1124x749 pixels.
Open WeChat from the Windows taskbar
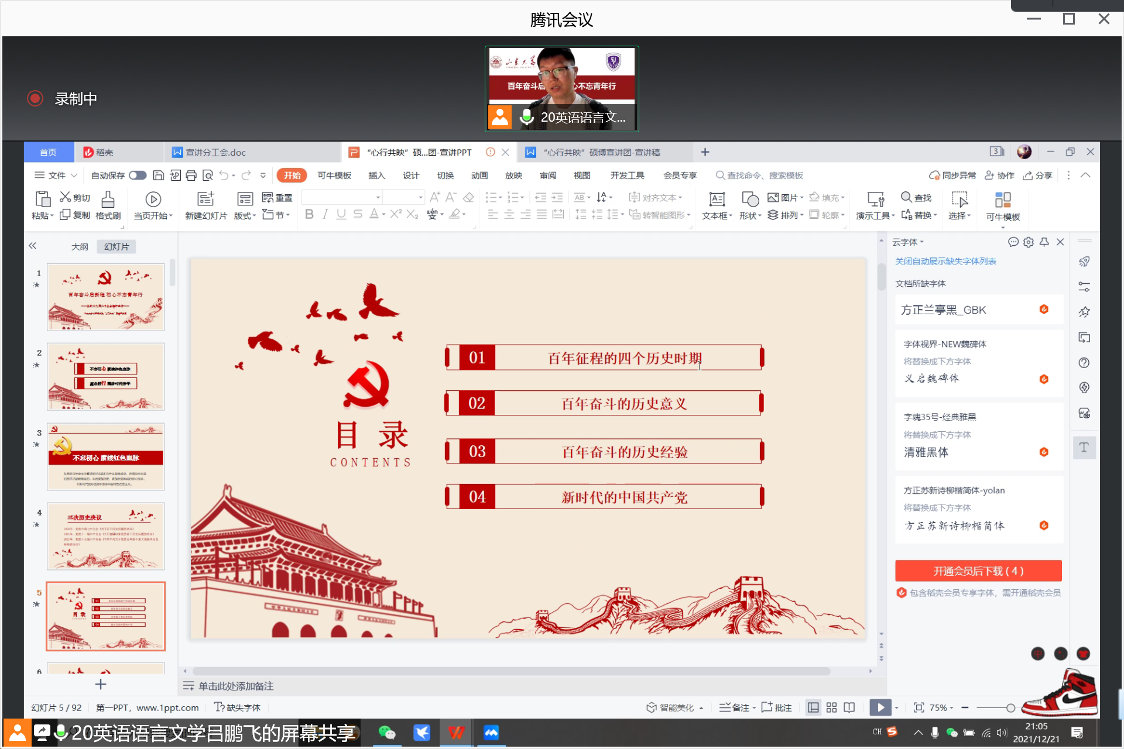[x=387, y=733]
